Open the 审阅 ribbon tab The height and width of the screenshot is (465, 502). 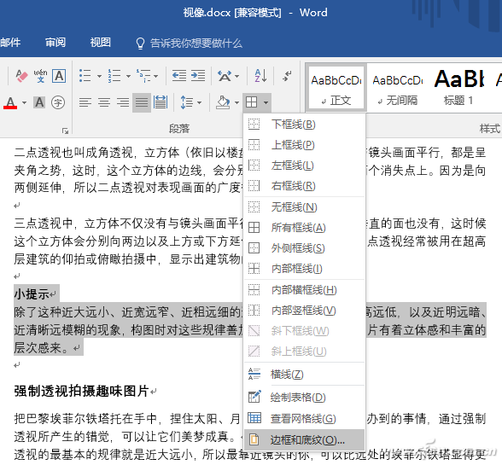[55, 43]
